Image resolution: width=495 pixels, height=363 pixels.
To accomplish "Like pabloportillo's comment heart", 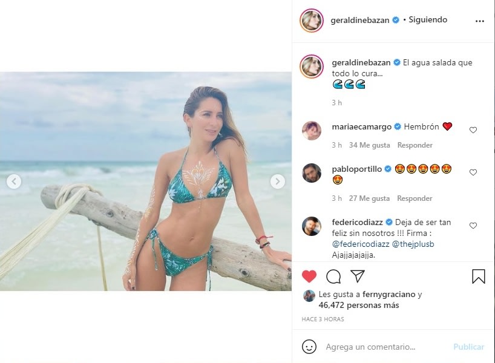I will (473, 172).
